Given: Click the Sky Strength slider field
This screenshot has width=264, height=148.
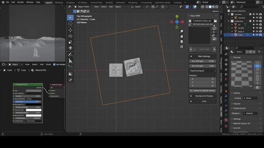Looking at the screenshot, I should 203,66.
